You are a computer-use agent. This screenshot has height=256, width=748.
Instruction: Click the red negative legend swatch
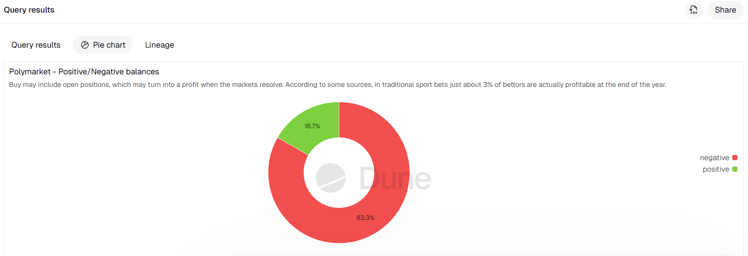735,158
